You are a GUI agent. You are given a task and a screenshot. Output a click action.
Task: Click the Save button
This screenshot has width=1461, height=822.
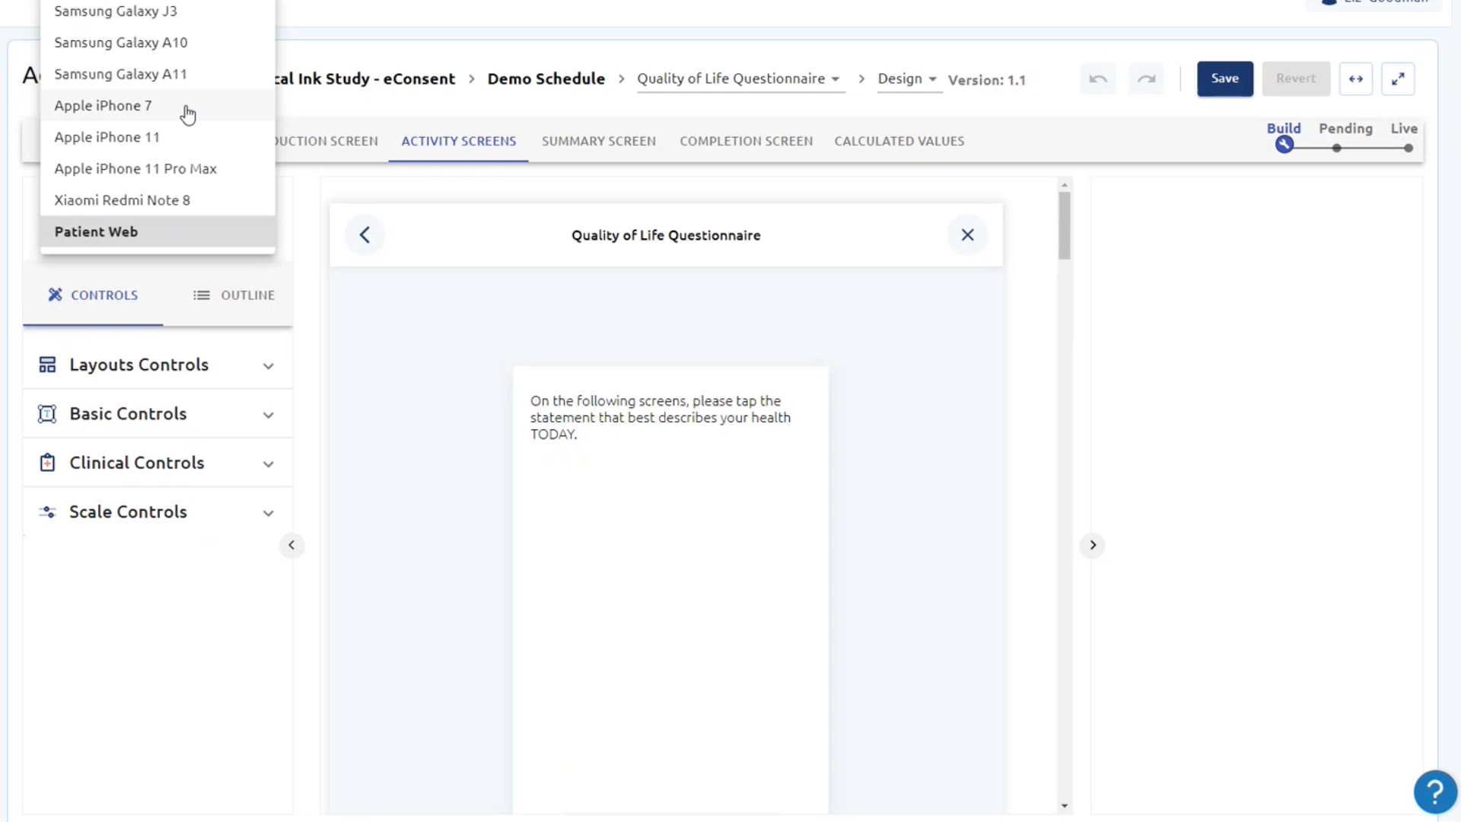tap(1224, 79)
